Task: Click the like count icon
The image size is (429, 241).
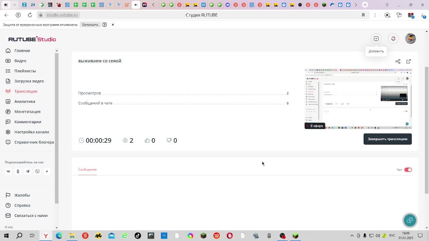Action: 147,140
